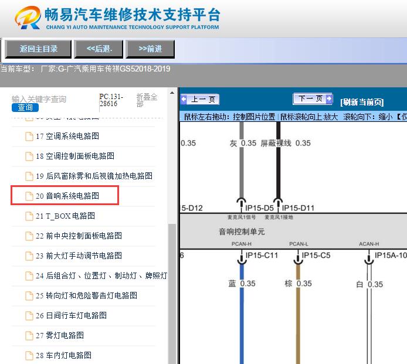Collapse all items via 折叠全部
This screenshot has width=407, height=364.
tap(147, 100)
